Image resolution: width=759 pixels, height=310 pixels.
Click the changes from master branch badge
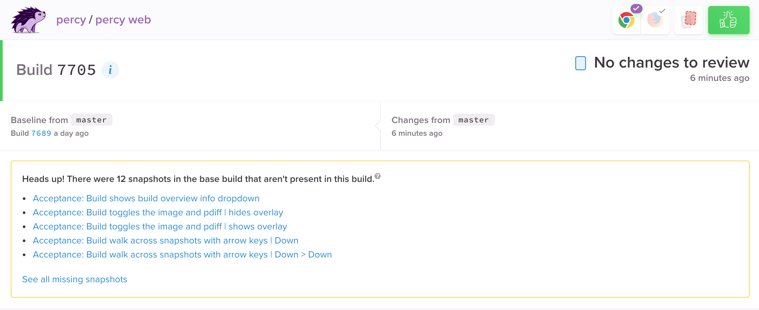474,119
